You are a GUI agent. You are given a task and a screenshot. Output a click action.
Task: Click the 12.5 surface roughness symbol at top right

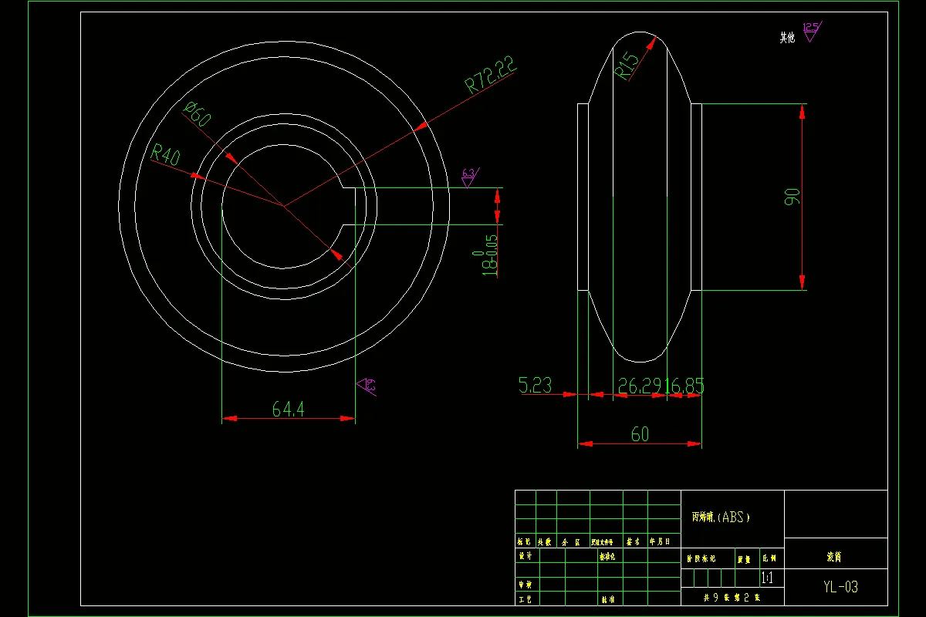point(811,31)
